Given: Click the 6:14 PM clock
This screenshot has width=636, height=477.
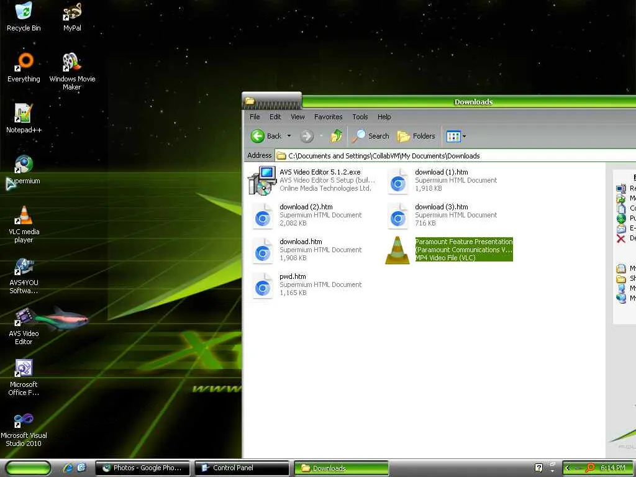Looking at the screenshot, I should [x=612, y=468].
